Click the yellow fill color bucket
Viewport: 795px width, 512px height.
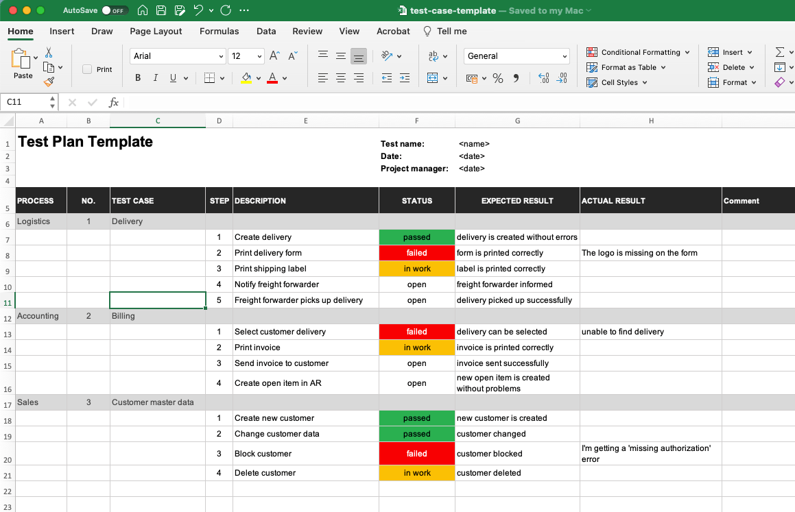tap(247, 78)
